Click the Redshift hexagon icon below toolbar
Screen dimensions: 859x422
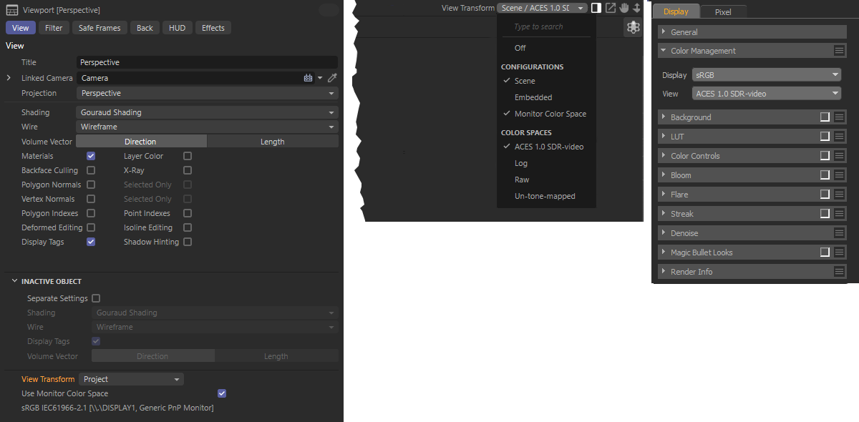pyautogui.click(x=633, y=27)
